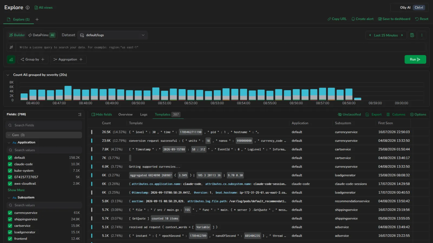Uncheck the claude-code application checkbox
The image size is (433, 243).
click(10, 164)
